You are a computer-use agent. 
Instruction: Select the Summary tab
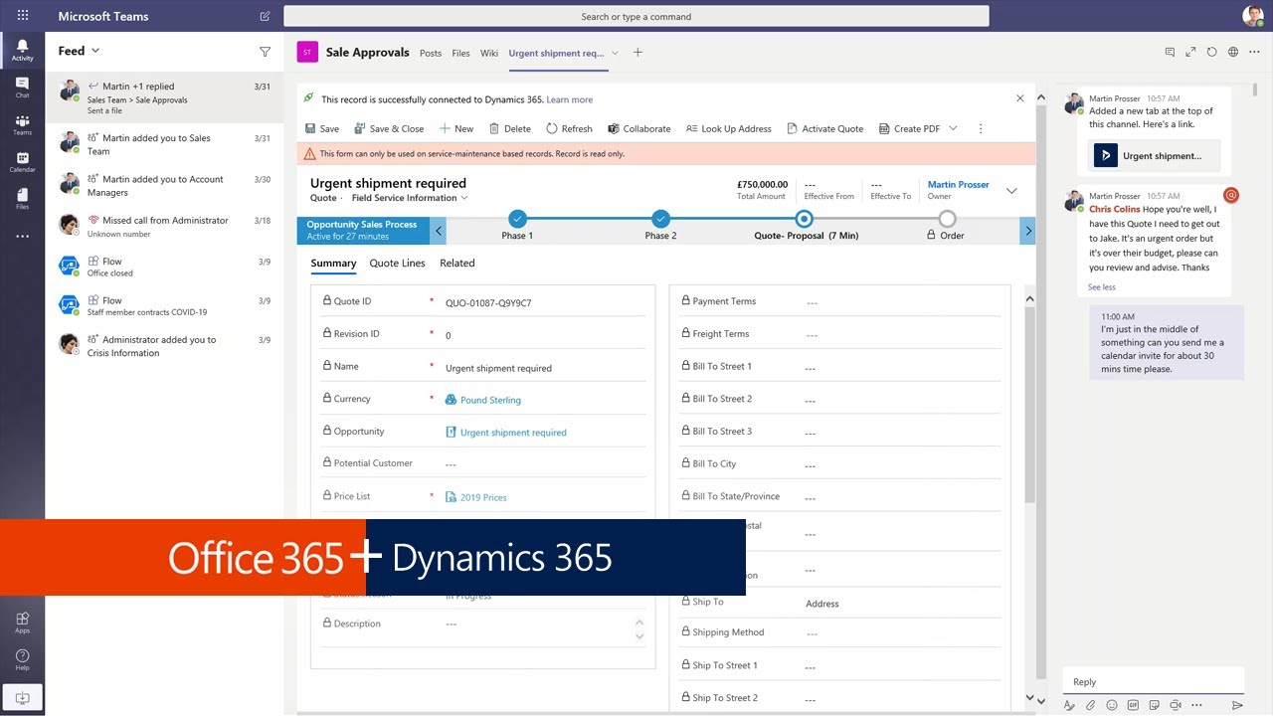coord(333,264)
